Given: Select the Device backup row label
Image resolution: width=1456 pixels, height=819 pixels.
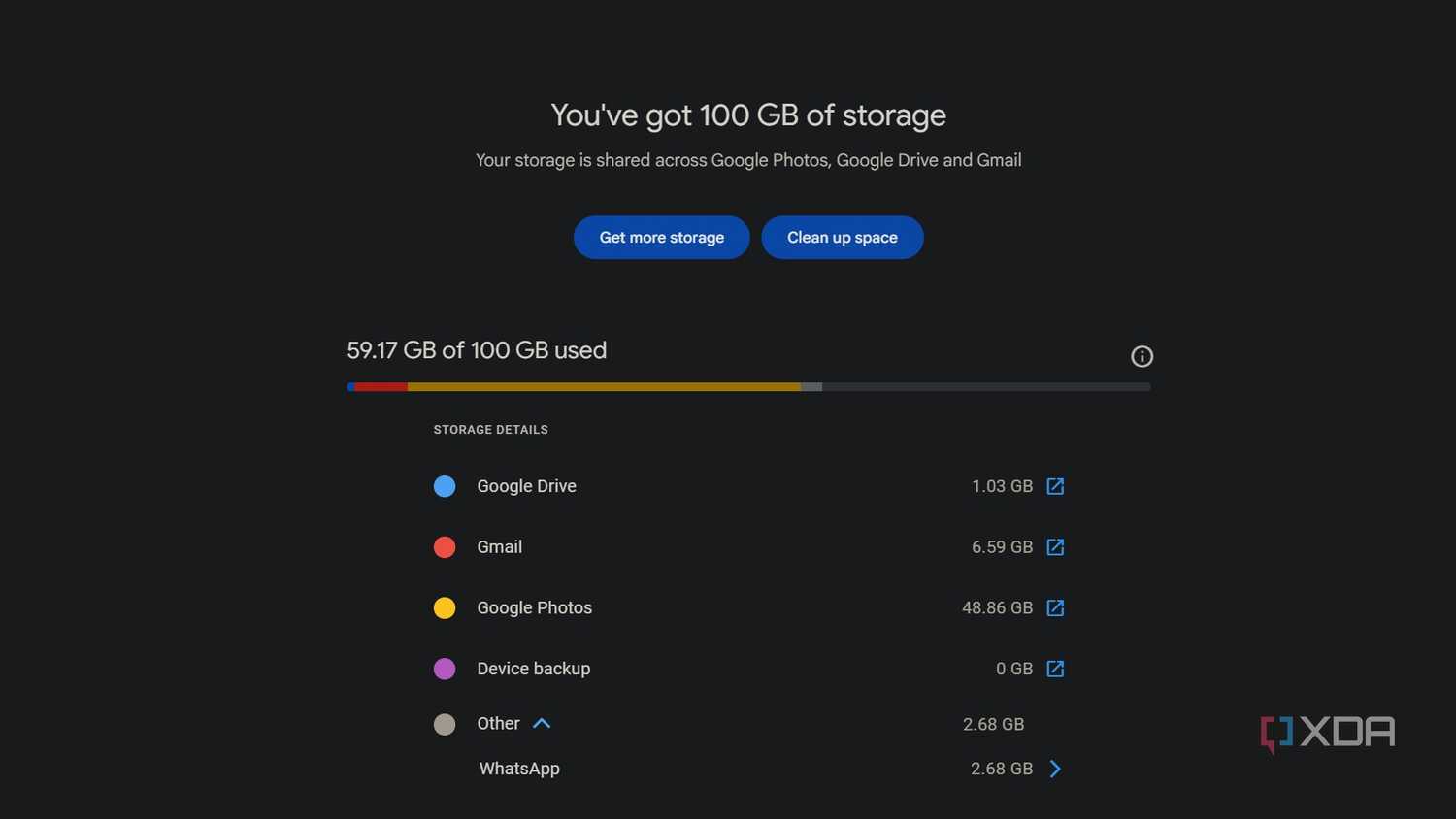Looking at the screenshot, I should coord(533,669).
